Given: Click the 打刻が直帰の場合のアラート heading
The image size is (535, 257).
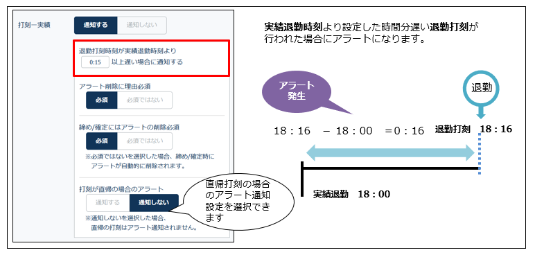Looking at the screenshot, I should (x=121, y=189).
